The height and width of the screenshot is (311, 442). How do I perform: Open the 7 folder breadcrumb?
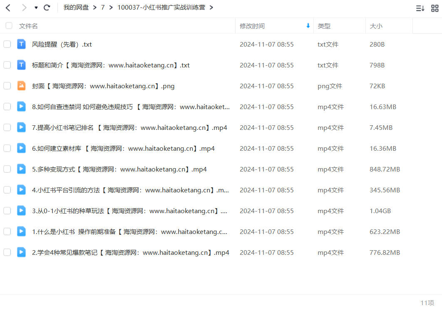(x=103, y=7)
